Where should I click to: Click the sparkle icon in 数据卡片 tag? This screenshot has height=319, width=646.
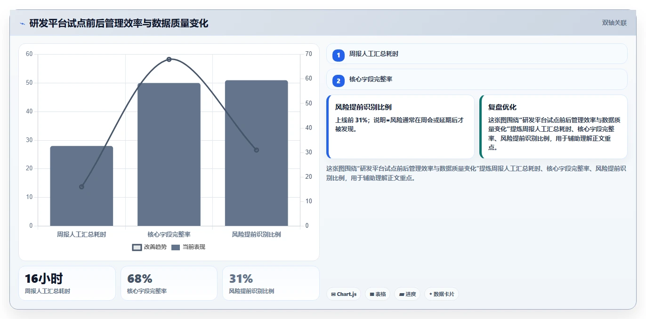(x=431, y=295)
